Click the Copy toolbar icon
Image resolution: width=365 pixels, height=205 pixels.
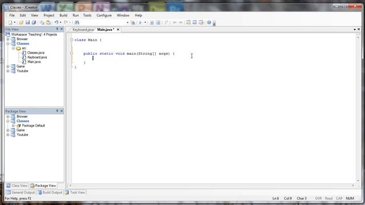pos(42,22)
